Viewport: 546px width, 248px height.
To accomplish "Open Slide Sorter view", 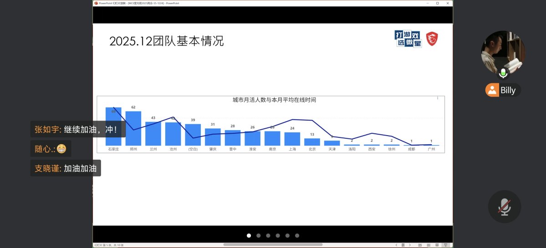I will click(x=429, y=245).
